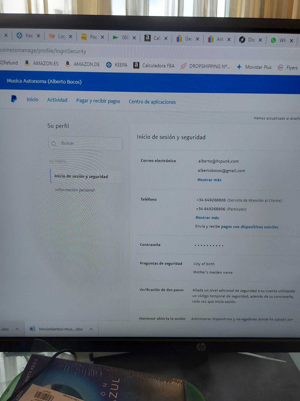This screenshot has height=401, width=300.
Task: Close the Ges browser tab
Action: 197,39
